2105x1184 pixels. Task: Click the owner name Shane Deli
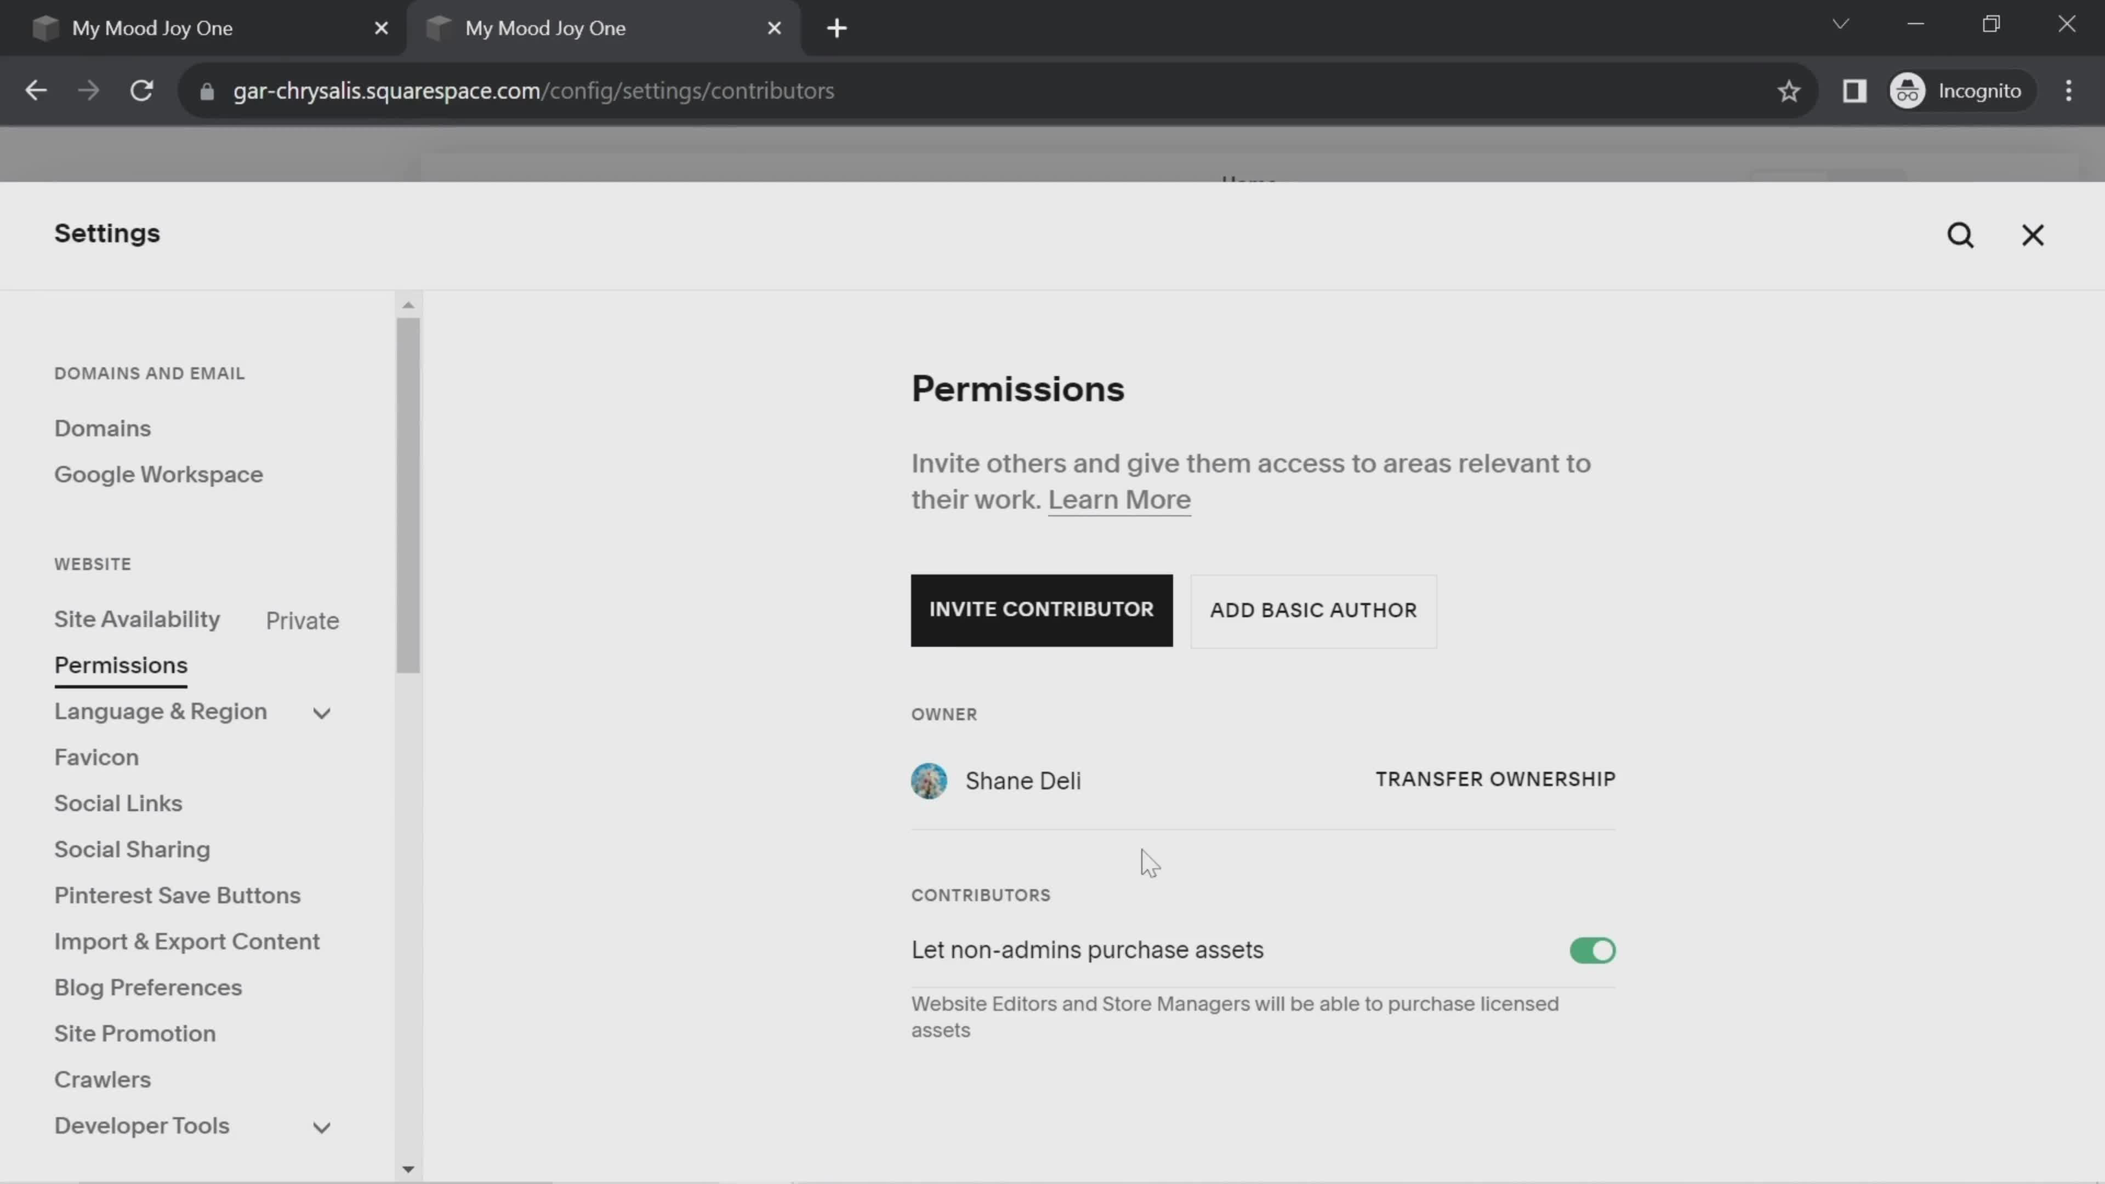(x=1023, y=781)
